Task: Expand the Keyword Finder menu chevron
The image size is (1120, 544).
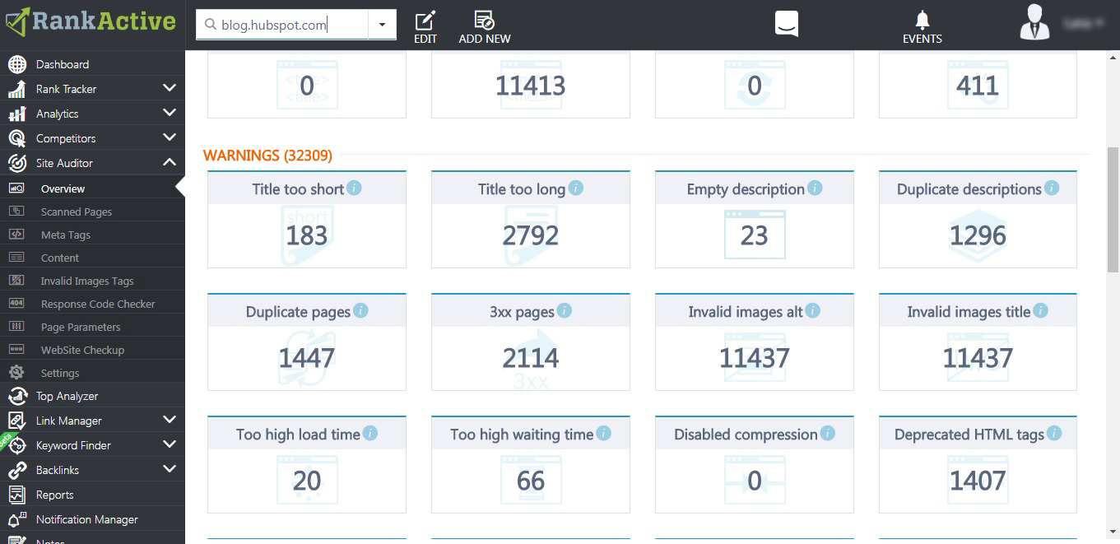Action: click(170, 444)
